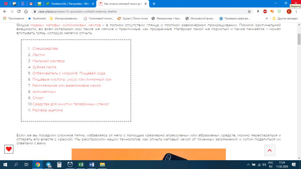Viewport: 301px width, 169px height.
Task: Follow the модных матовых силиконовых чехлов link
Action: coord(66,25)
